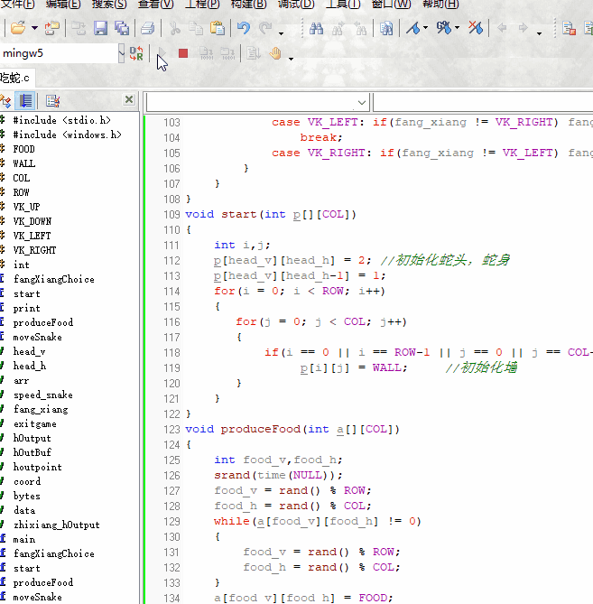Viewport: 593px width, 604px height.
Task: Click the Open file folder icon
Action: tap(18, 28)
